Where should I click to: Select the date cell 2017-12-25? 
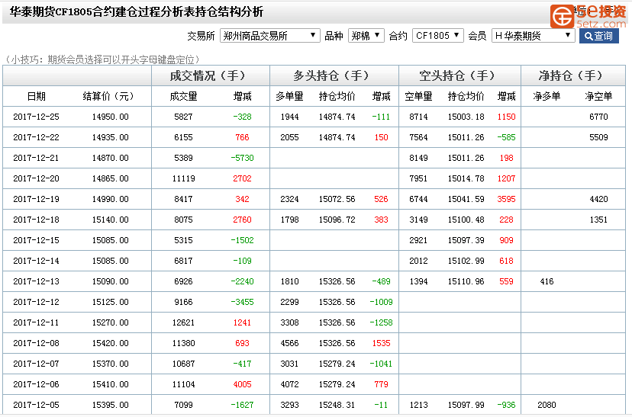[37, 117]
